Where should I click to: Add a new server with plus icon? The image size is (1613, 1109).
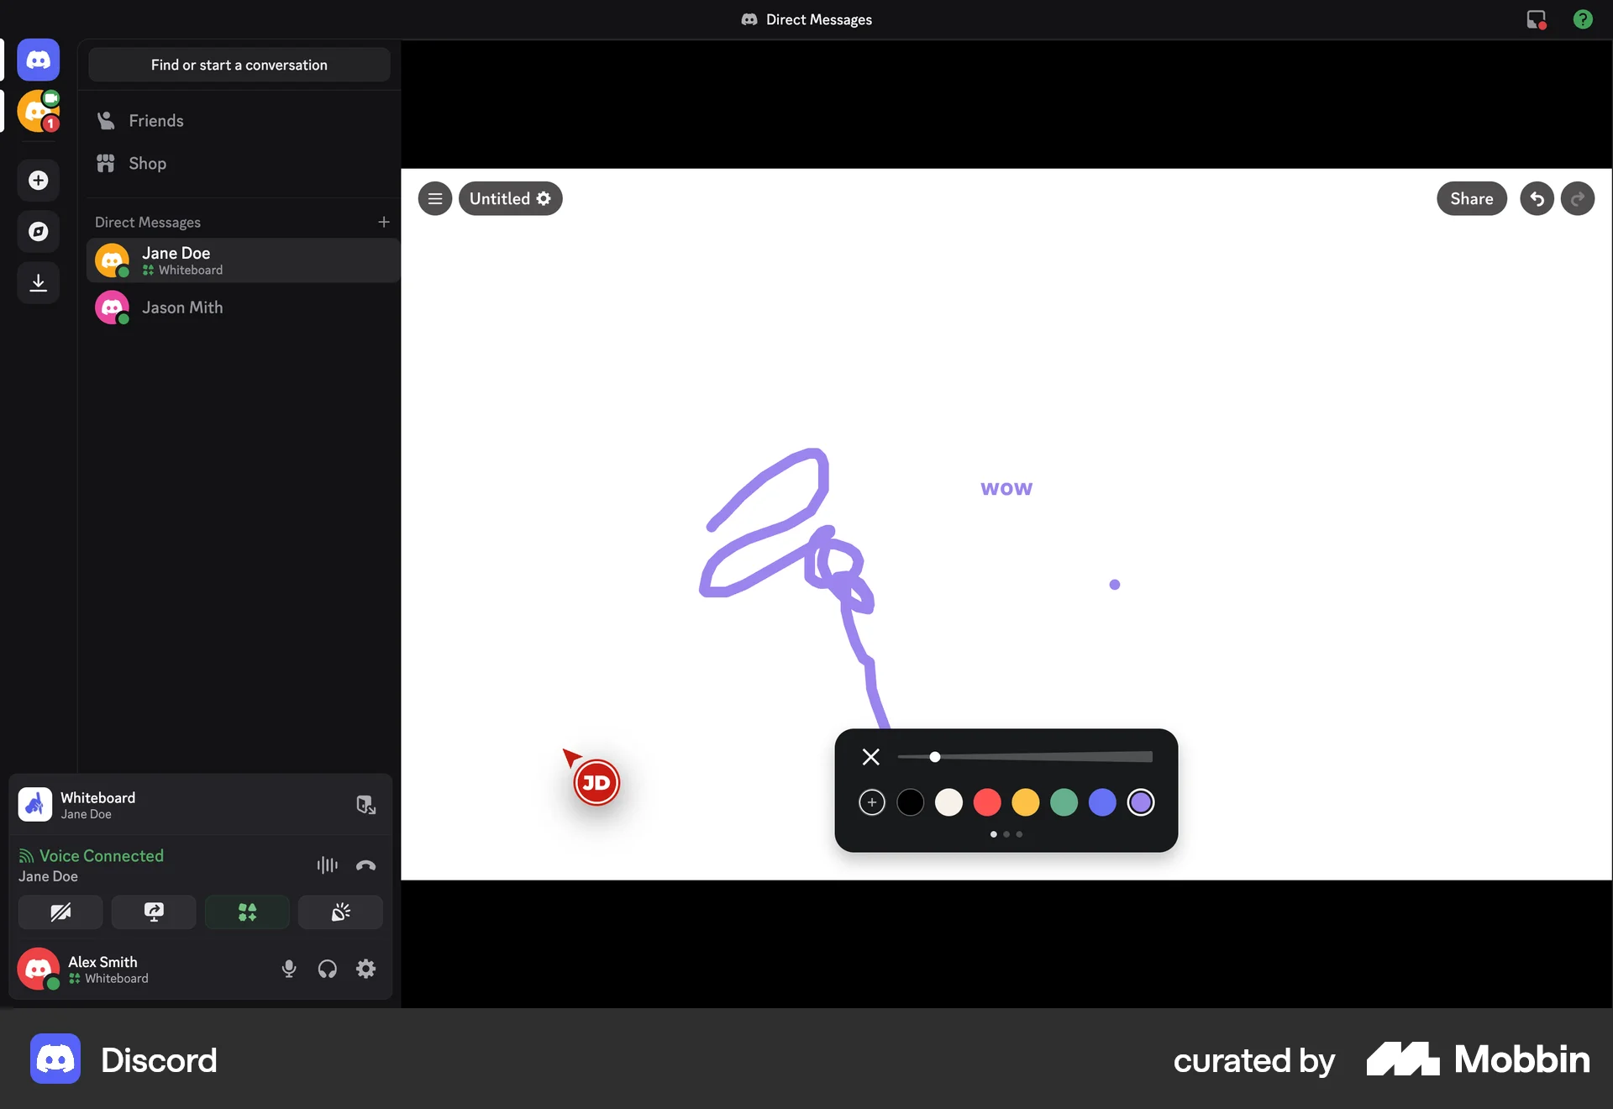[x=39, y=180]
